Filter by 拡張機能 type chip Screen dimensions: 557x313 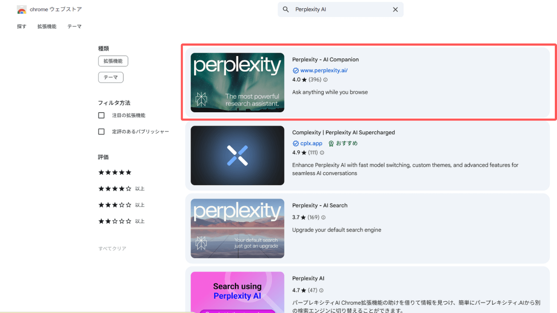click(113, 61)
